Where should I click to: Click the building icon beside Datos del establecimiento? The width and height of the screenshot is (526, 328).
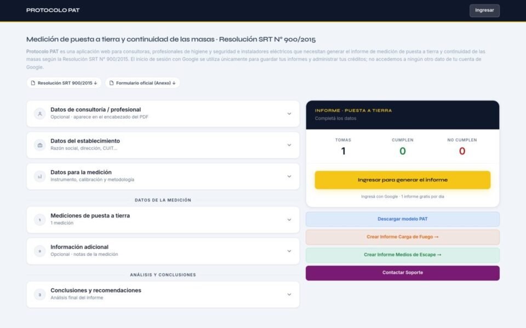tap(39, 145)
